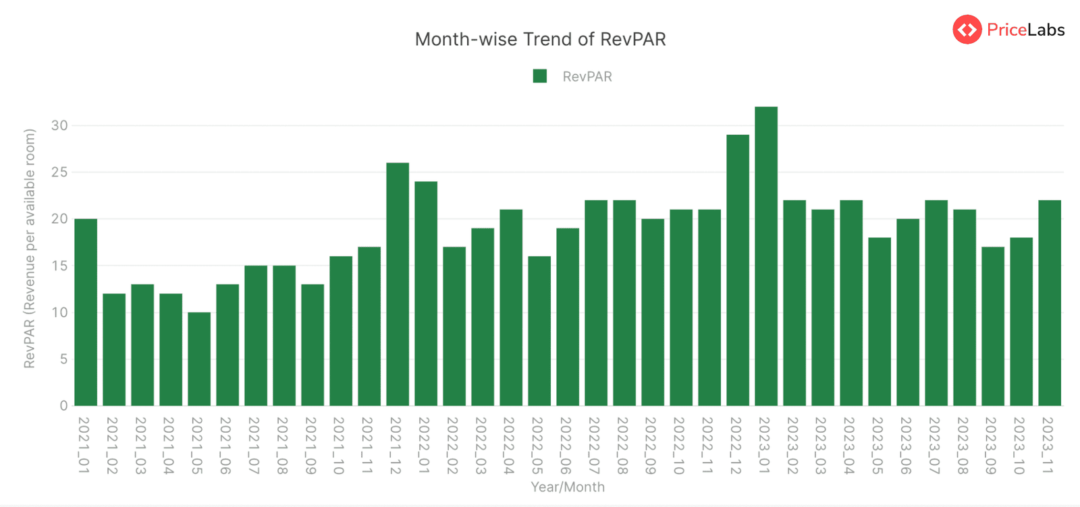The height and width of the screenshot is (507, 1080).
Task: Click the bar for 2023_11
Action: coord(1050,303)
